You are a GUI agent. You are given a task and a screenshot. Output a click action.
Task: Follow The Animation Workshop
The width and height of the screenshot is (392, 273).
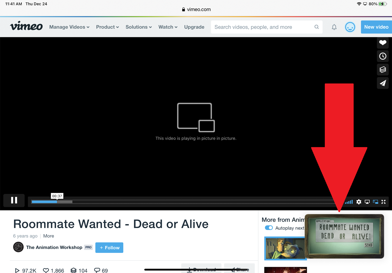click(x=109, y=248)
